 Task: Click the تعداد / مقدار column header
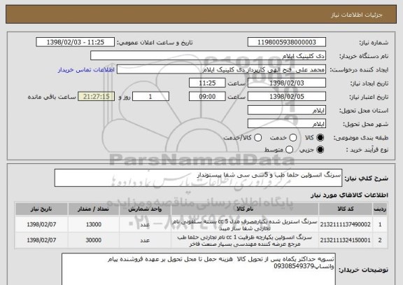point(94,209)
